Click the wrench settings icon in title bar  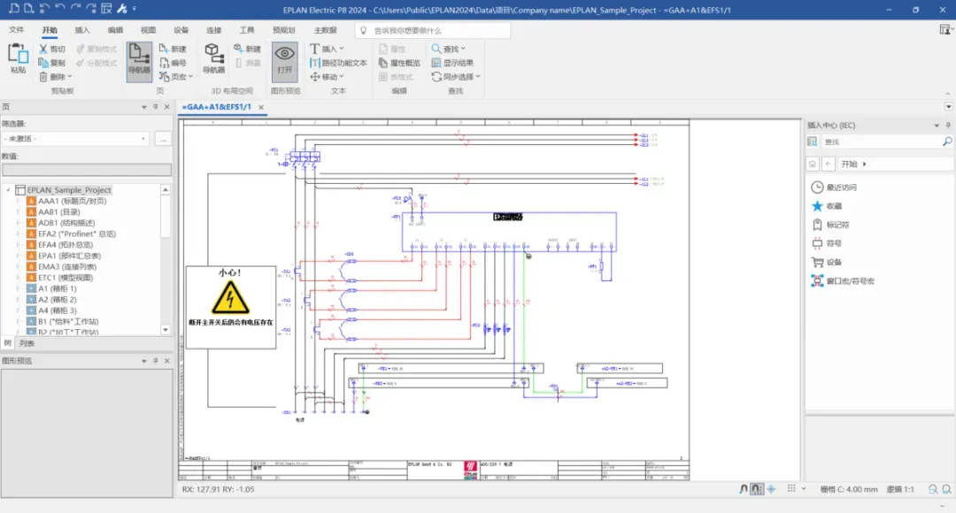point(121,9)
